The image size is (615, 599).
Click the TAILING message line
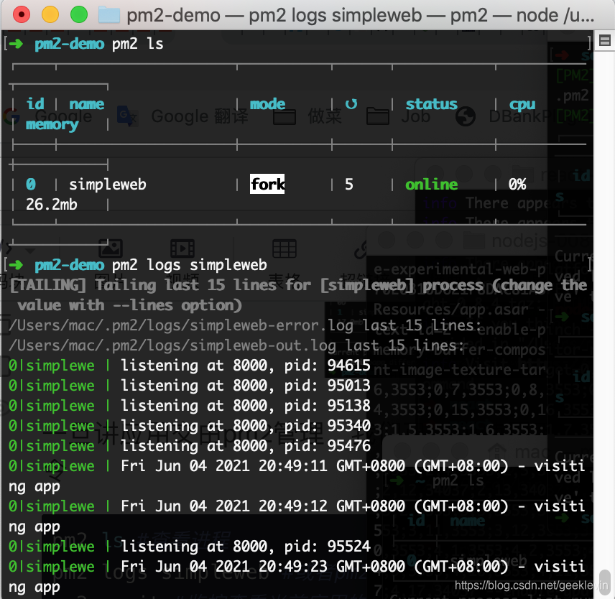[x=298, y=294]
